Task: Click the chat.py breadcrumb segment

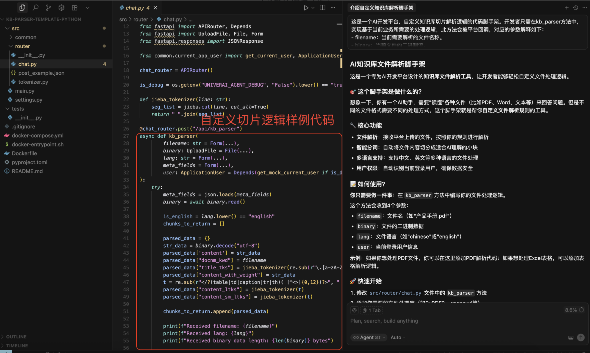Action: coord(173,19)
